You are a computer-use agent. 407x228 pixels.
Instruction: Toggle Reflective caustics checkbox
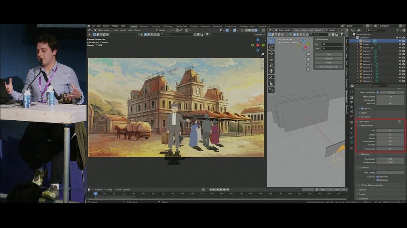click(x=378, y=176)
